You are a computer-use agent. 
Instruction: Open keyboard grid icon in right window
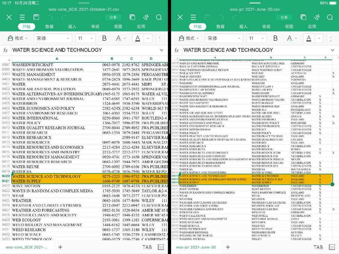332,247
